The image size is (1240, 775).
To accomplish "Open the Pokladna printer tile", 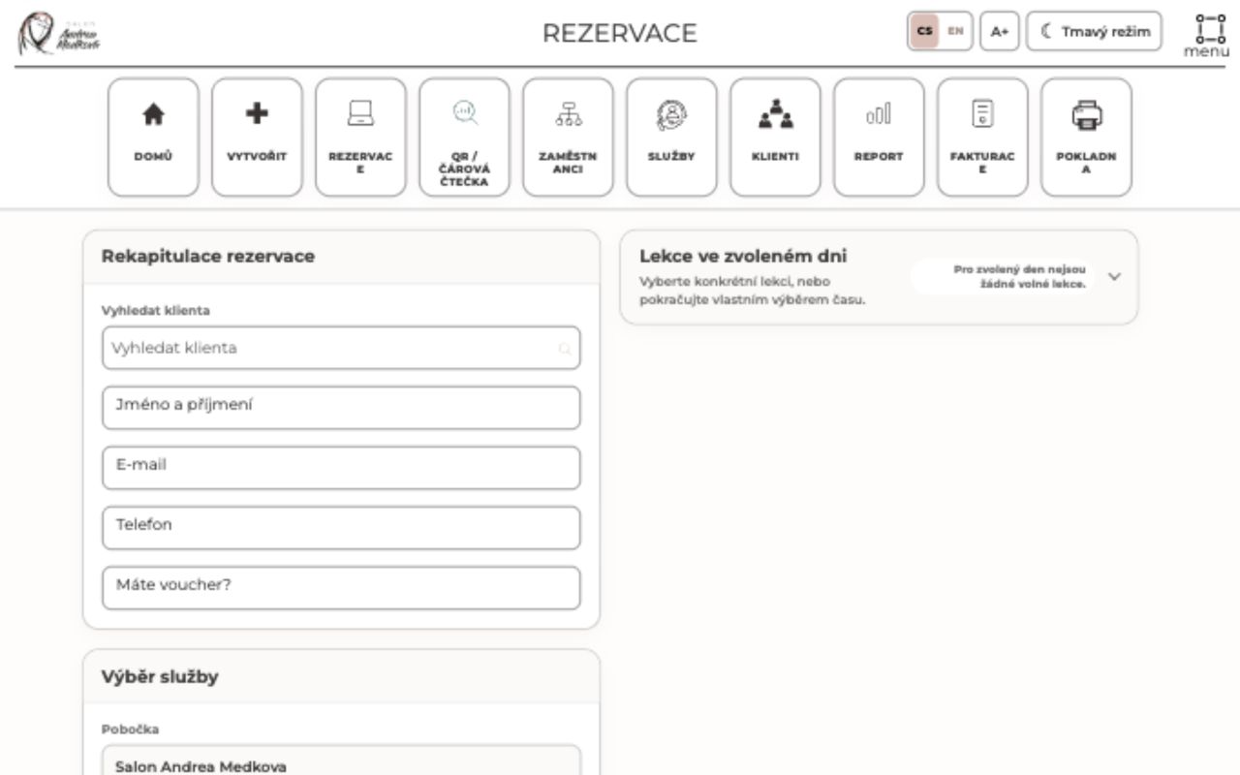I will [x=1086, y=137].
